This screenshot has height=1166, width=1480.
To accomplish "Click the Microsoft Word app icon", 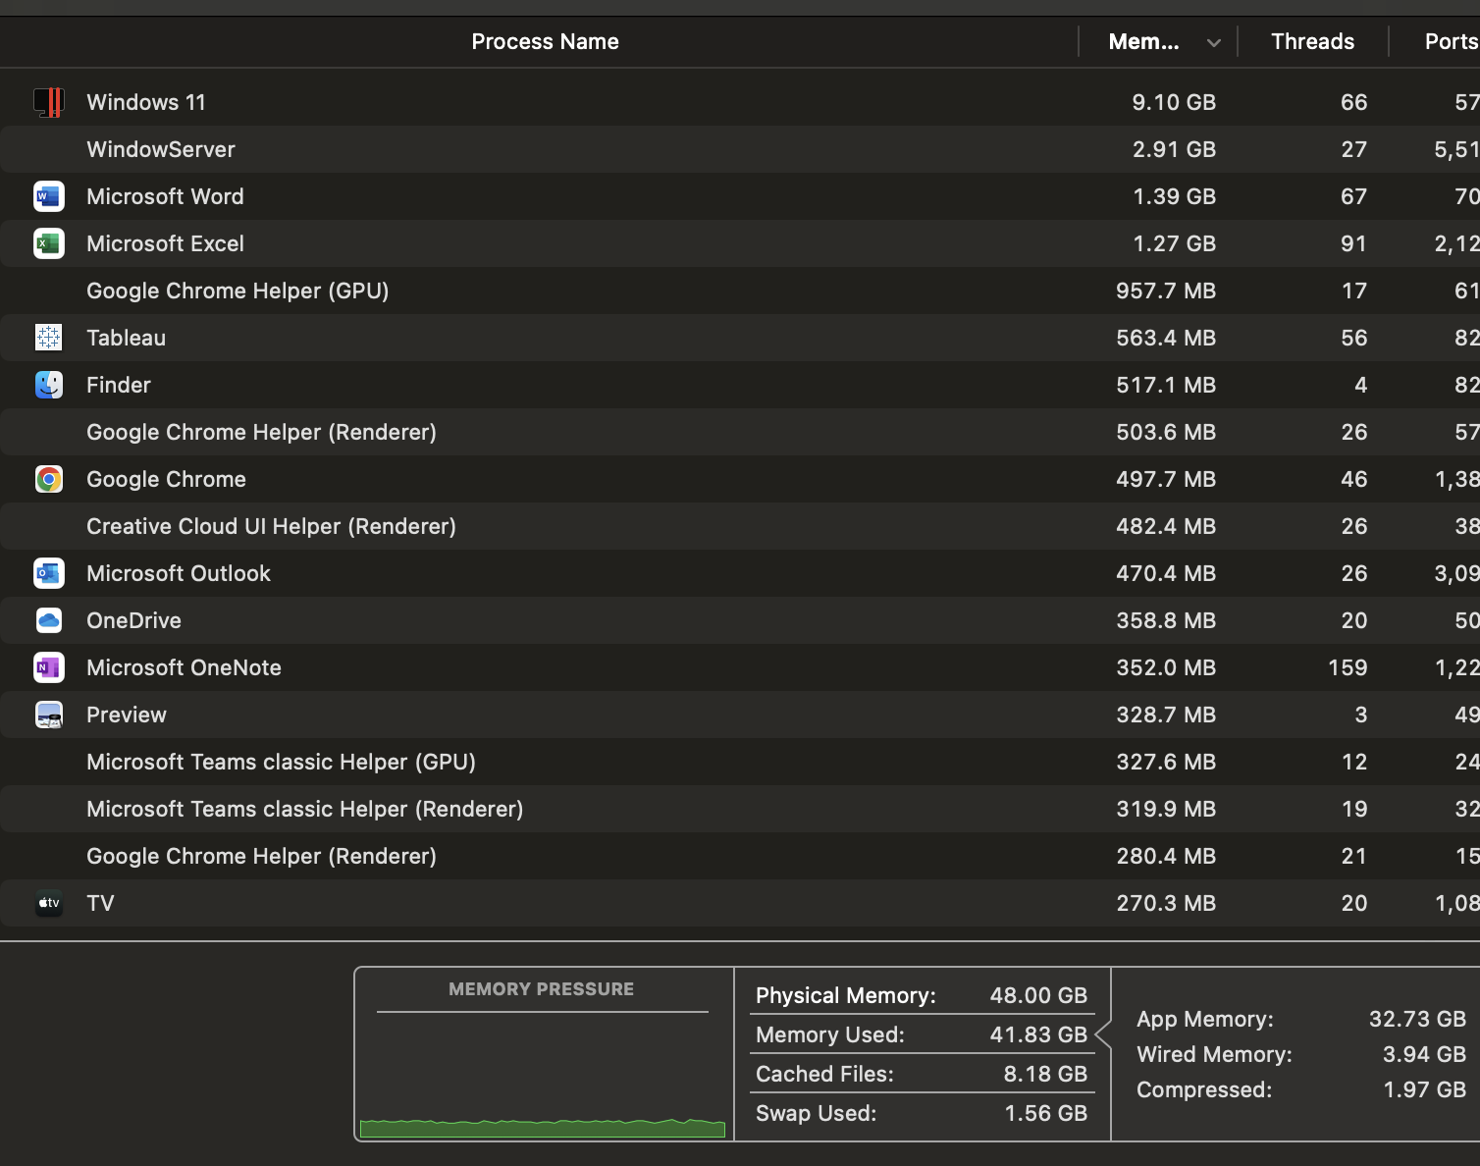I will [49, 196].
